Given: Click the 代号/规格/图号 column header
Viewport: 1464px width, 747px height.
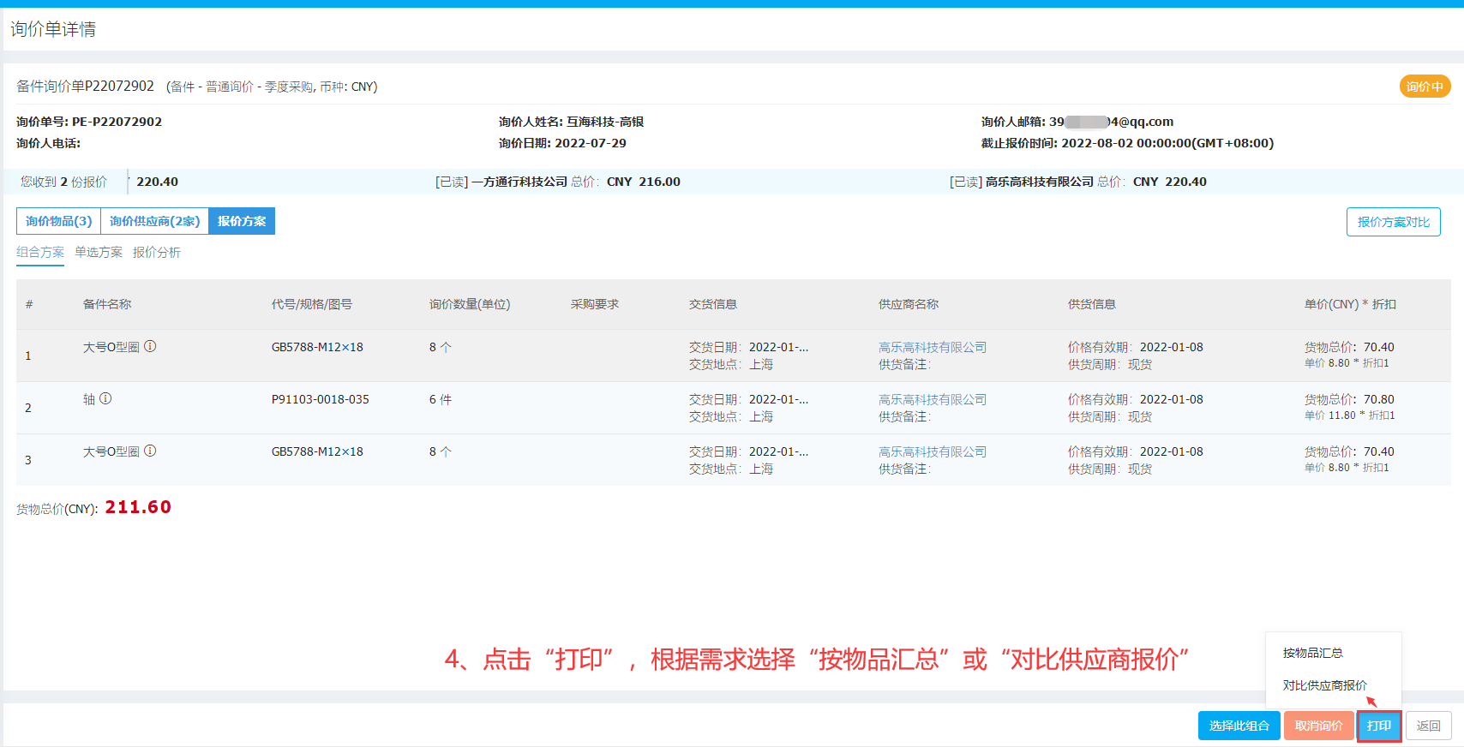Looking at the screenshot, I should pos(312,304).
